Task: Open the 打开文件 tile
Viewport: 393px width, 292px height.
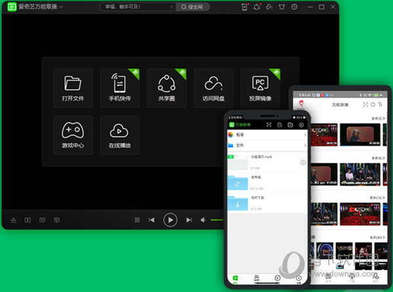Action: 73,88
